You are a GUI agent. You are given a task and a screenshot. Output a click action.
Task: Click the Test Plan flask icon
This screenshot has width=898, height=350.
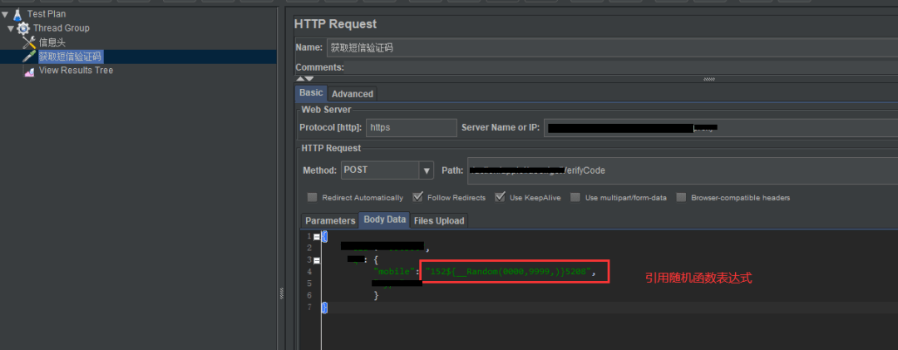pos(17,14)
